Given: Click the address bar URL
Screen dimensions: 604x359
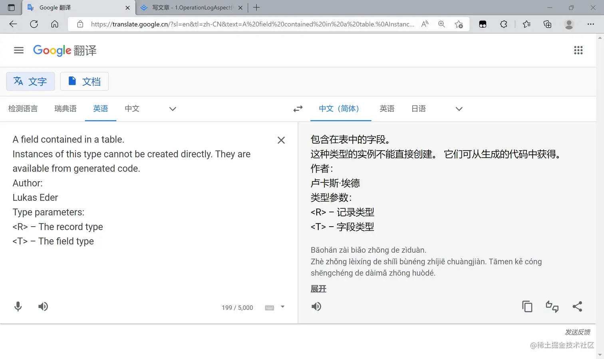Looking at the screenshot, I should point(252,24).
